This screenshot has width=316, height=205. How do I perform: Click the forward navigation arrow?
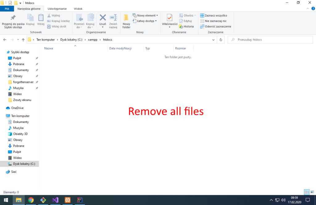pyautogui.click(x=12, y=40)
